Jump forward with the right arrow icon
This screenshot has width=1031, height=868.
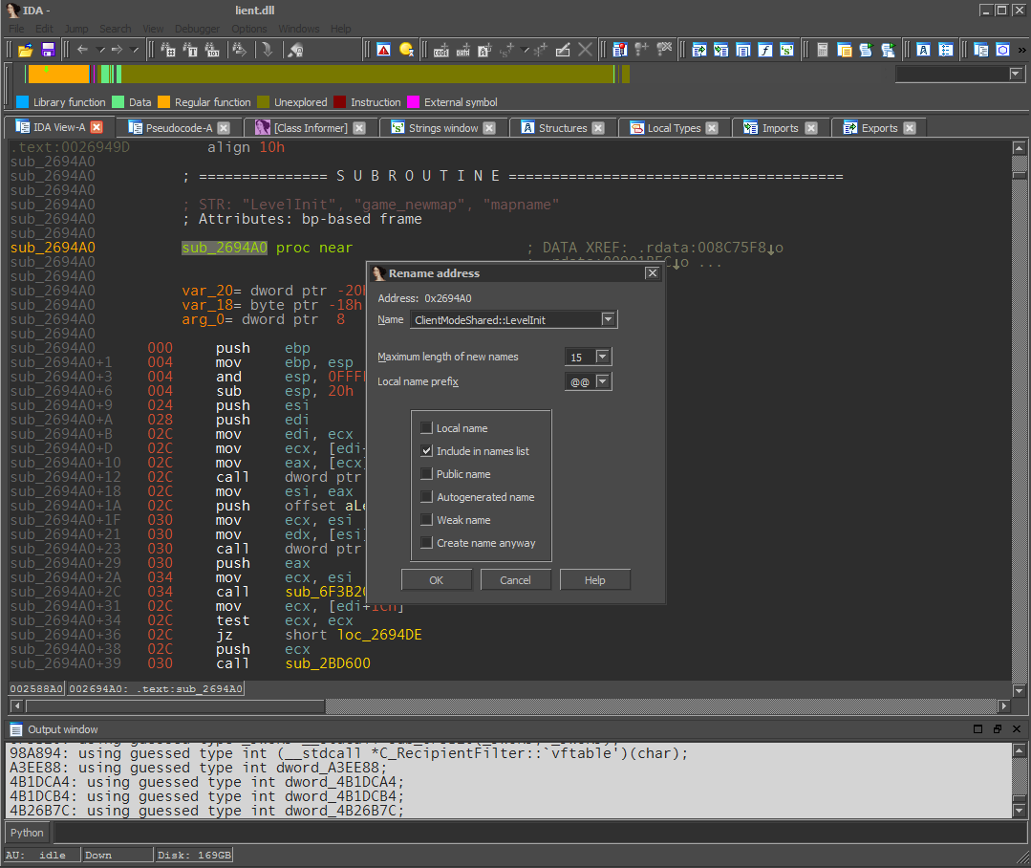(x=117, y=50)
